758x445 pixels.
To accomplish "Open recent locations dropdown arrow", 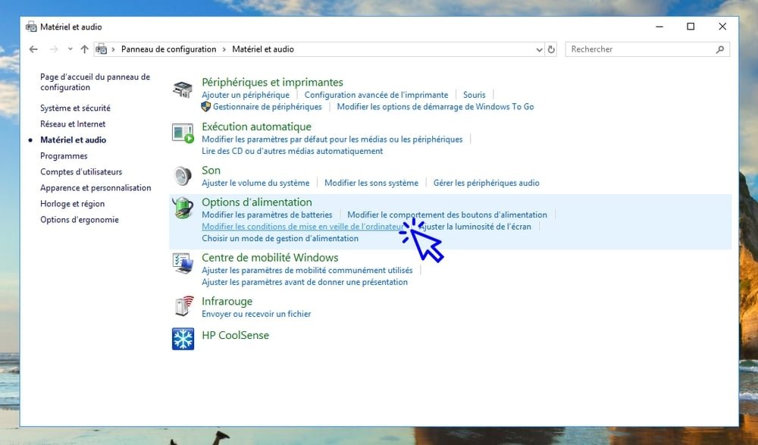I will 70,49.
